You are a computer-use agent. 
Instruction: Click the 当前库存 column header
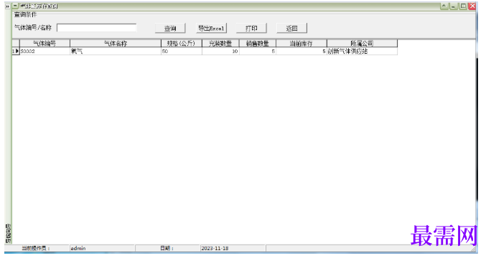(x=301, y=44)
